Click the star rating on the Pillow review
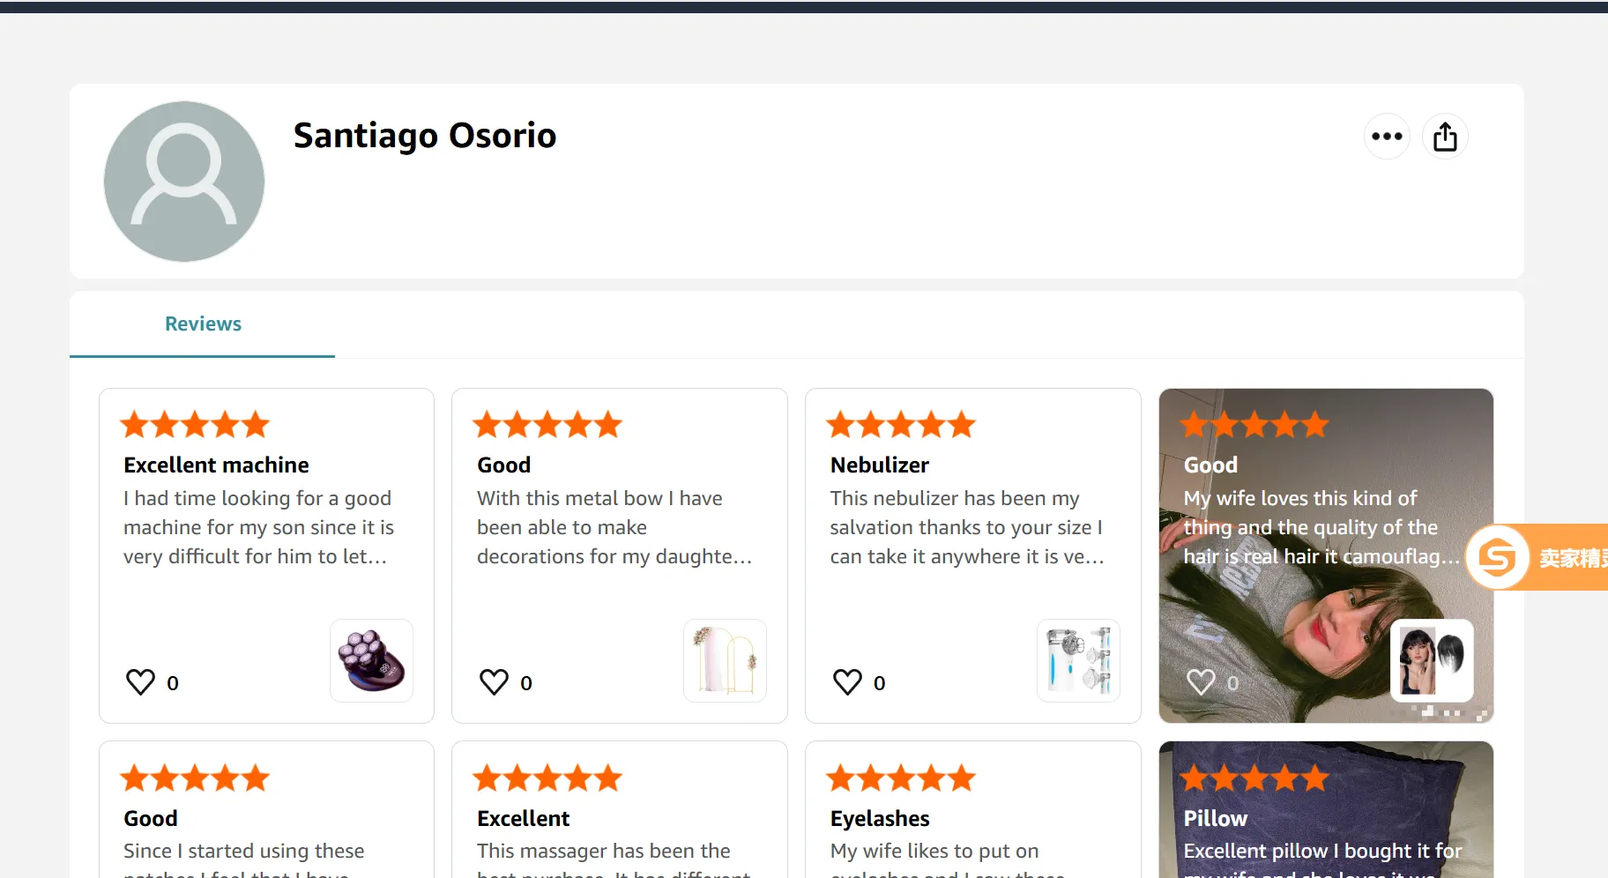Image resolution: width=1608 pixels, height=878 pixels. tap(1254, 778)
